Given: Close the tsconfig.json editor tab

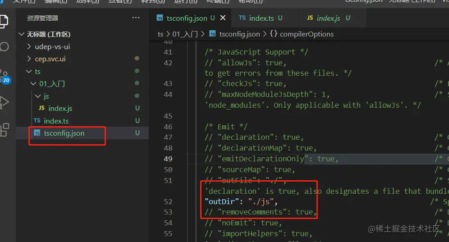Looking at the screenshot, I should [223, 18].
